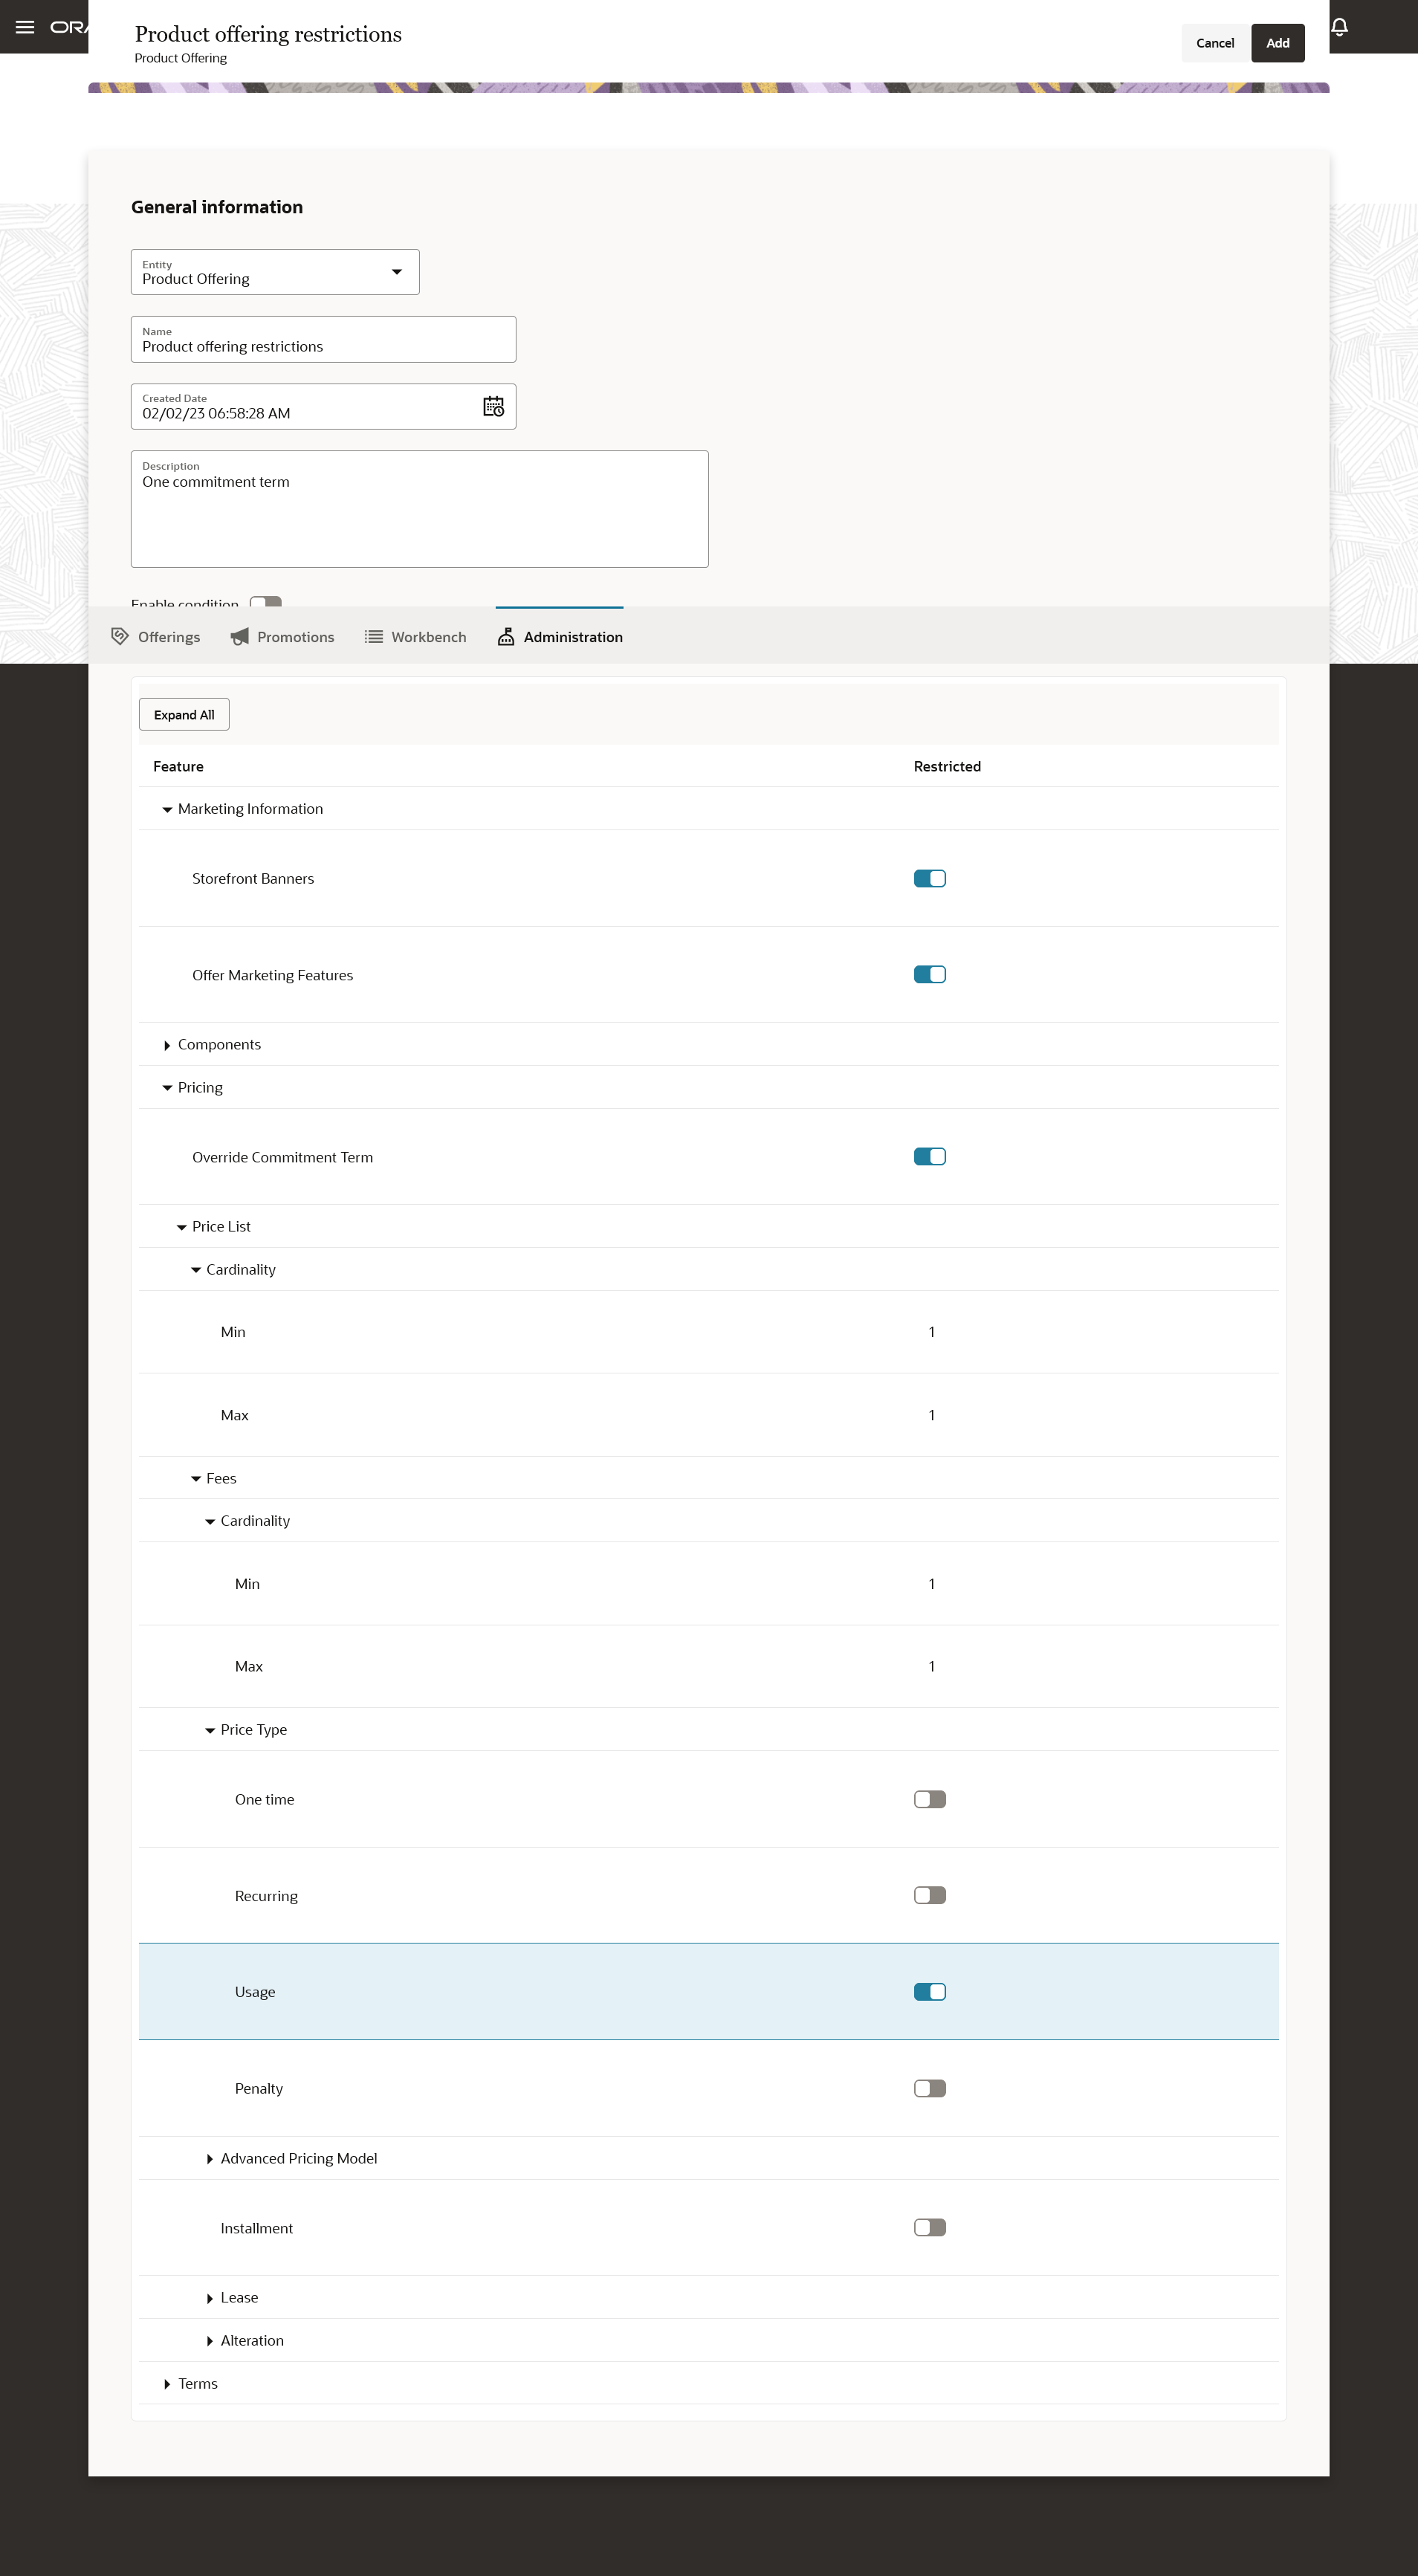Enable the Recurring restriction
This screenshot has width=1418, height=2576.
pos(928,1894)
